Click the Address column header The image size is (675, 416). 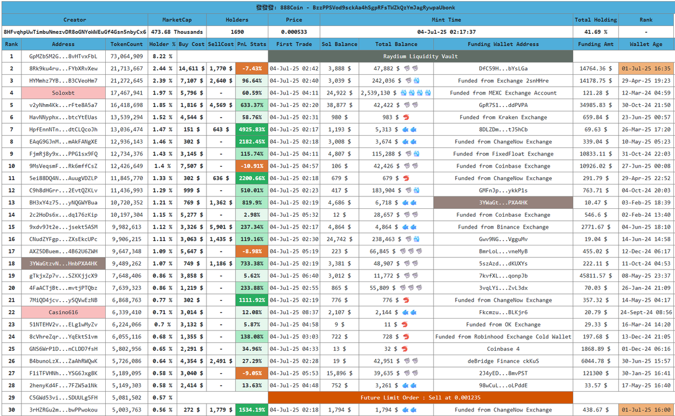coord(63,44)
